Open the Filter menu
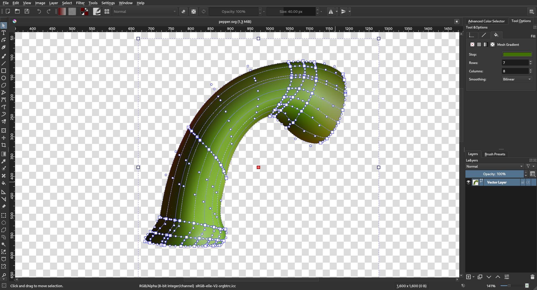Screen dimensions: 537x290 [x=80, y=3]
